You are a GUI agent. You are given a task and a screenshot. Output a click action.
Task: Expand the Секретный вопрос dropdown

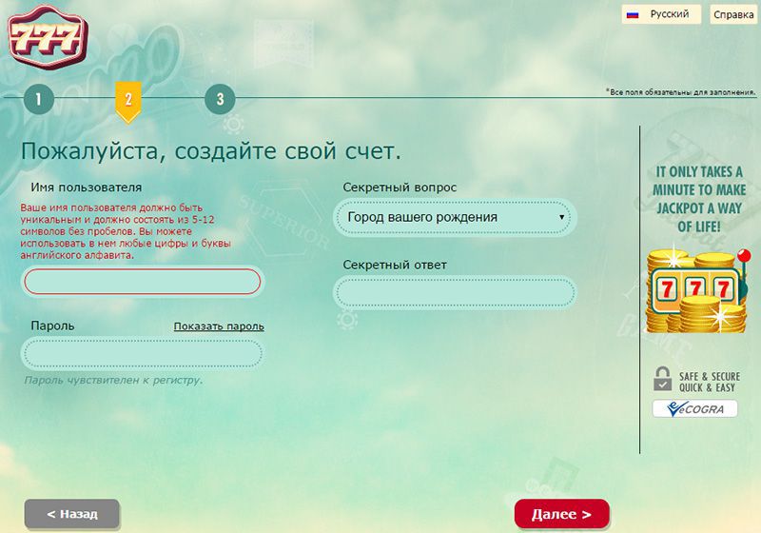click(455, 217)
